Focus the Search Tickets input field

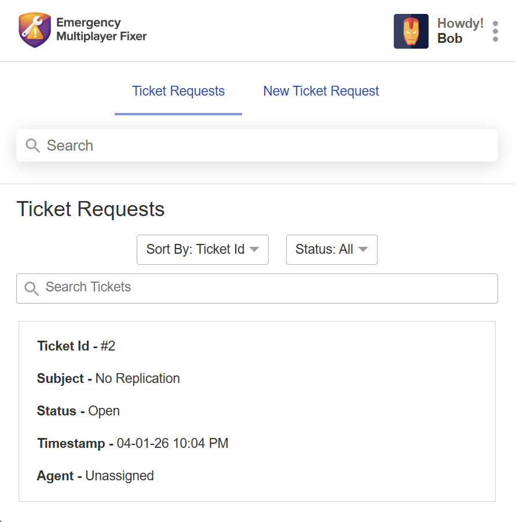[x=257, y=289]
